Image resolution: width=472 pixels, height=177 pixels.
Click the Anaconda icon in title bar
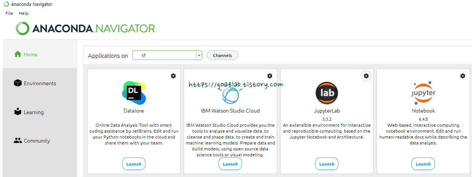[x=6, y=4]
